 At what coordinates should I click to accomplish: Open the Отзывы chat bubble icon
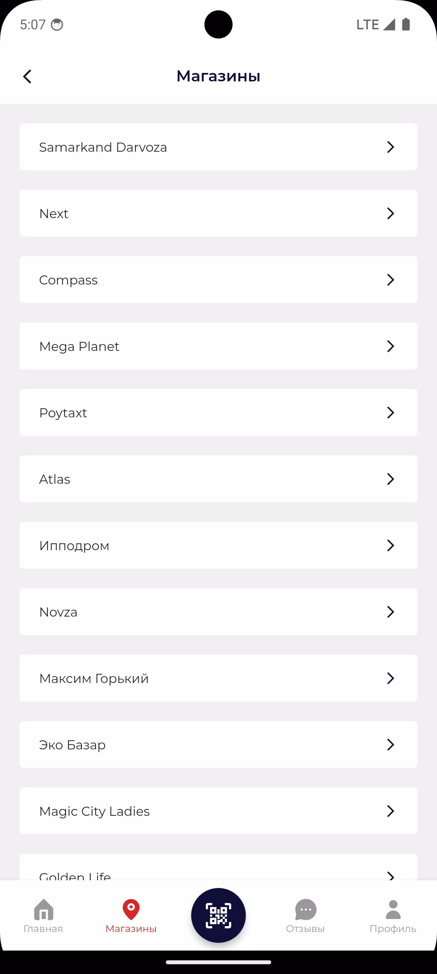click(x=306, y=909)
